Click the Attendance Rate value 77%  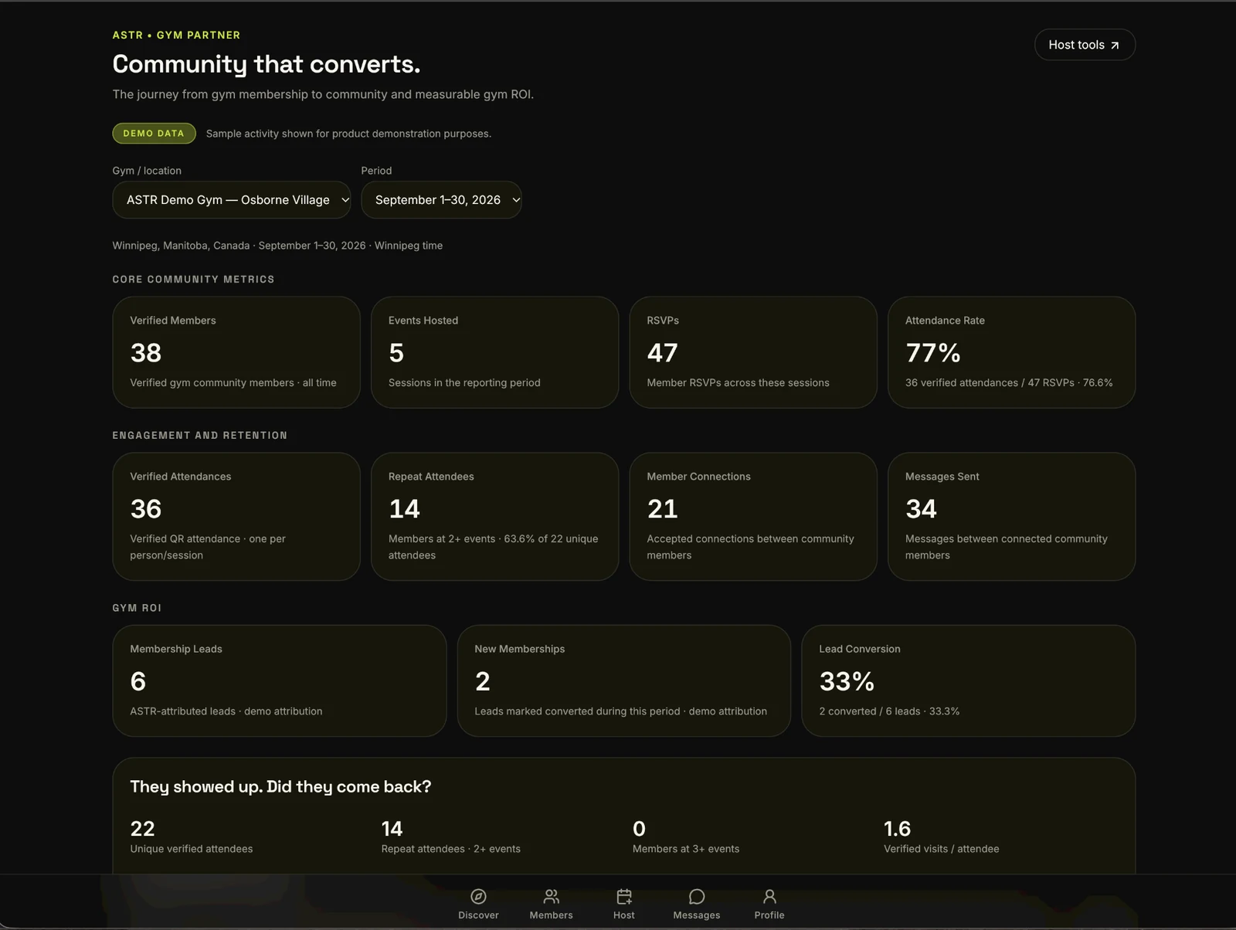point(933,353)
